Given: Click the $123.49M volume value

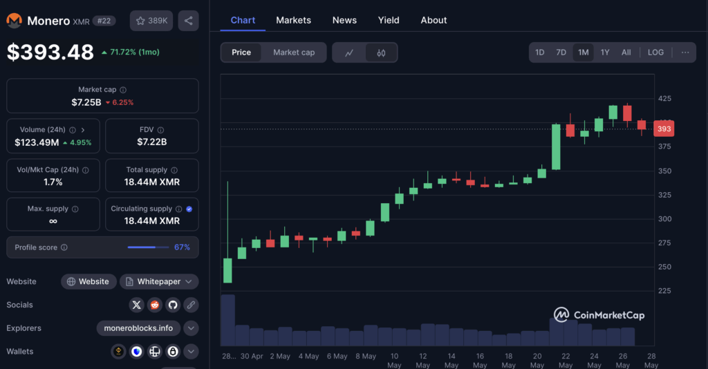Looking at the screenshot, I should pos(37,142).
